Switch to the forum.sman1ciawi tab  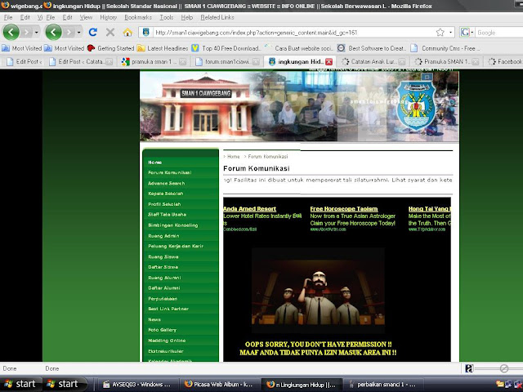(227, 62)
